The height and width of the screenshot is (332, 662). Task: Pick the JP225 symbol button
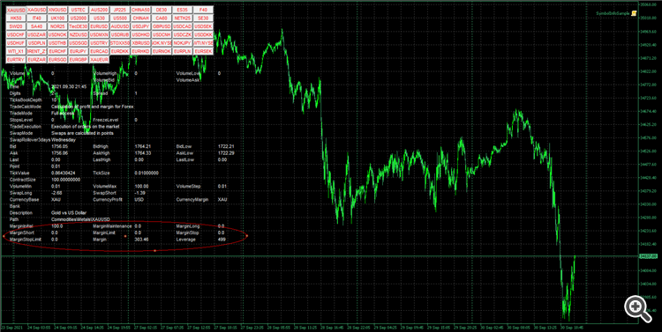tap(119, 10)
